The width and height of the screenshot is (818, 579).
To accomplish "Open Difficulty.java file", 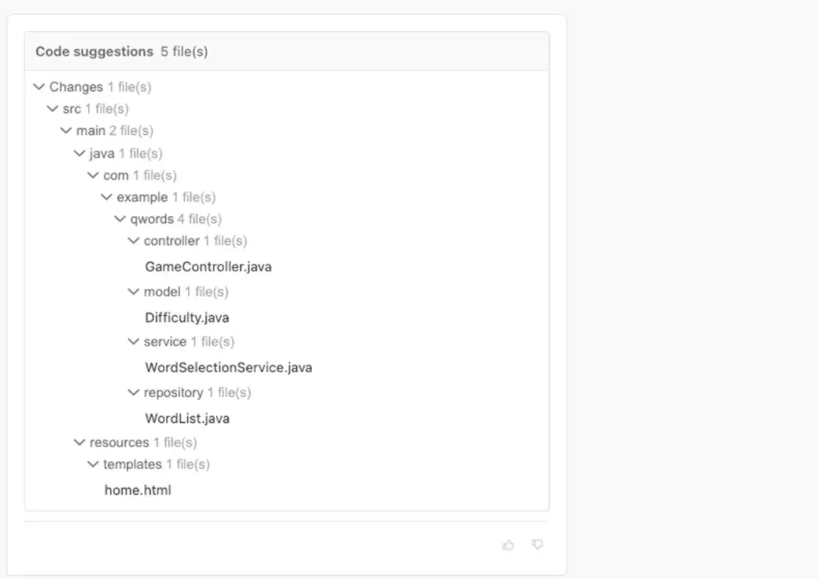I will tap(187, 318).
